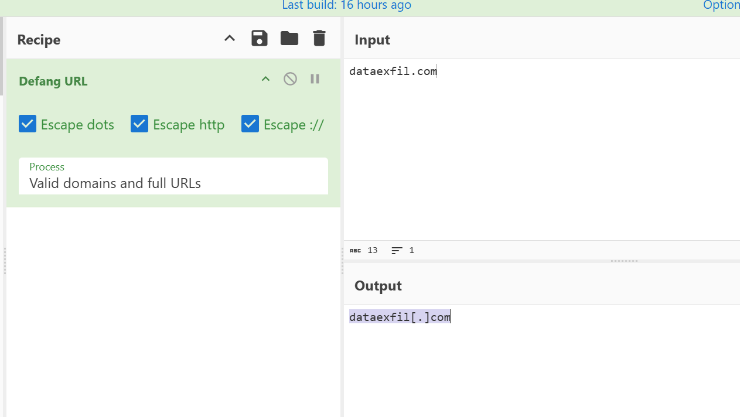Clear the recipe with the trash icon
This screenshot has width=740, height=417.
pyautogui.click(x=319, y=39)
